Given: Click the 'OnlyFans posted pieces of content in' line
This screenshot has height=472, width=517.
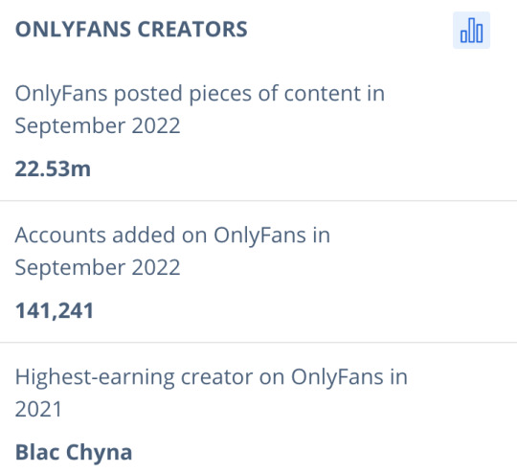Looking at the screenshot, I should coord(200,94).
